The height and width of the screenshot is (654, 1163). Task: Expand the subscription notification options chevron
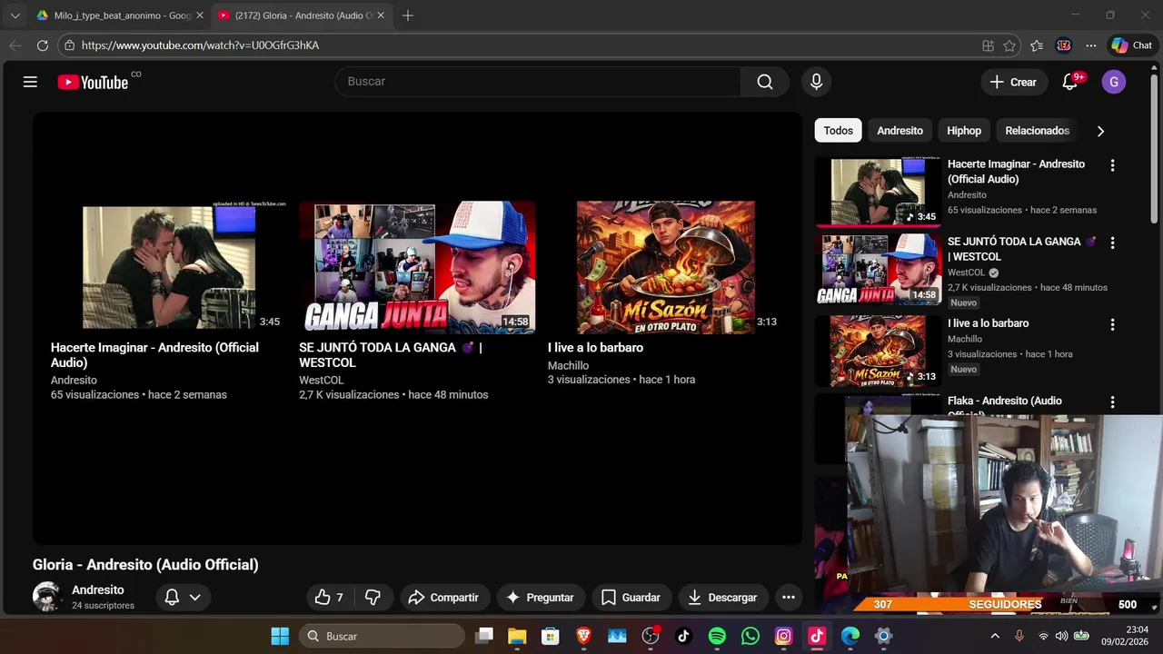click(x=194, y=597)
